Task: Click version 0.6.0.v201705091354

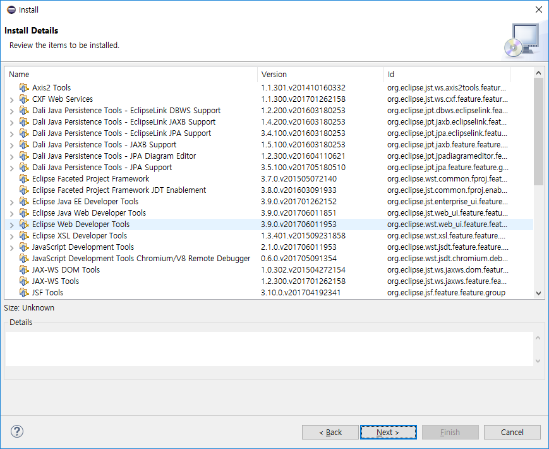Action: 299,258
